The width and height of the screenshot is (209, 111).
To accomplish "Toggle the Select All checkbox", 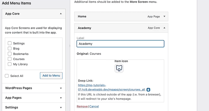I will click(x=7, y=76).
